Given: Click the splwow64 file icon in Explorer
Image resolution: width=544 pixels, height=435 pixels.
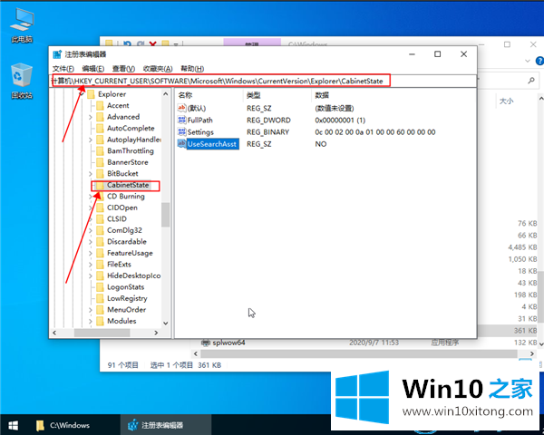Looking at the screenshot, I should tap(206, 343).
